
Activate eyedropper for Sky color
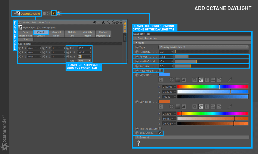(230, 80)
